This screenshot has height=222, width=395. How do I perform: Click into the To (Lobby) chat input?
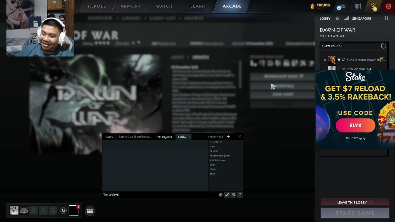pyautogui.click(x=168, y=195)
